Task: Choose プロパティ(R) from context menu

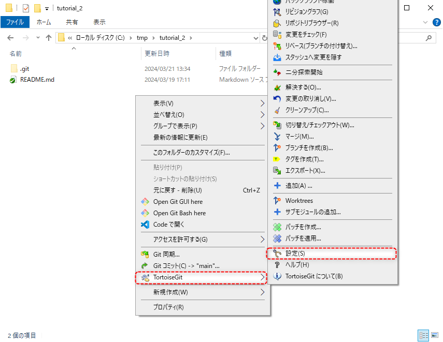Action: tap(203, 307)
